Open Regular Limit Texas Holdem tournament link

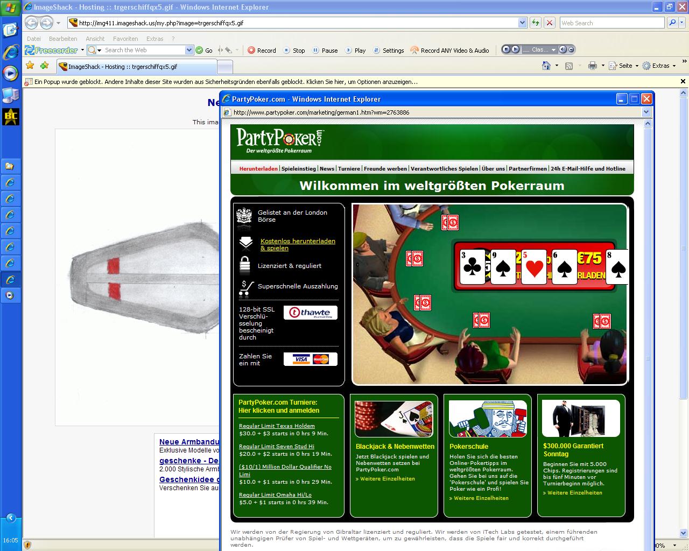277,426
